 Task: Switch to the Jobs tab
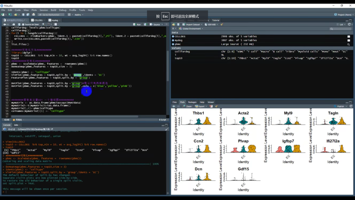click(16, 125)
